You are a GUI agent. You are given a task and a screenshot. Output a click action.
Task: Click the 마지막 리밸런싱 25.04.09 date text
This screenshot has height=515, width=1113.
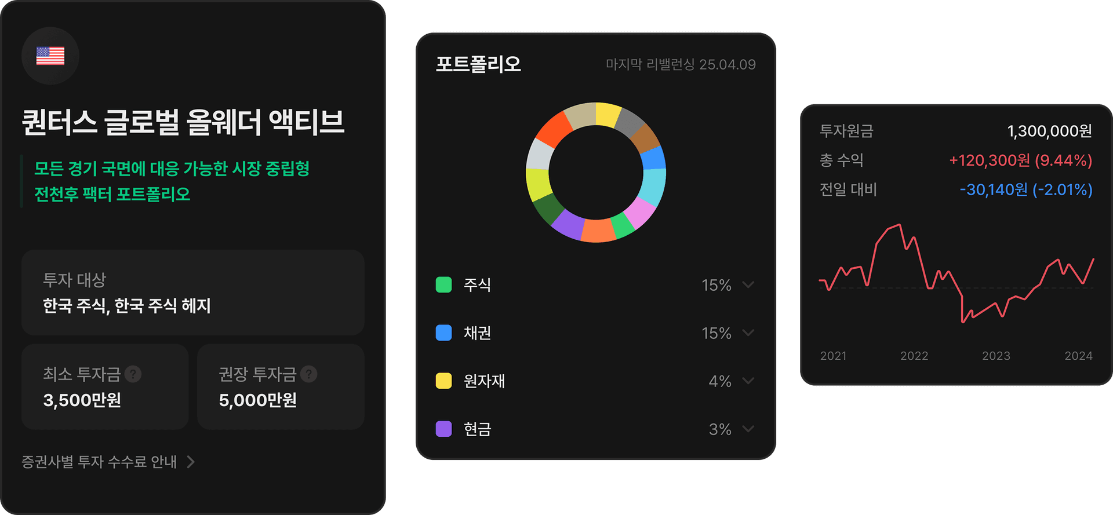tap(681, 64)
